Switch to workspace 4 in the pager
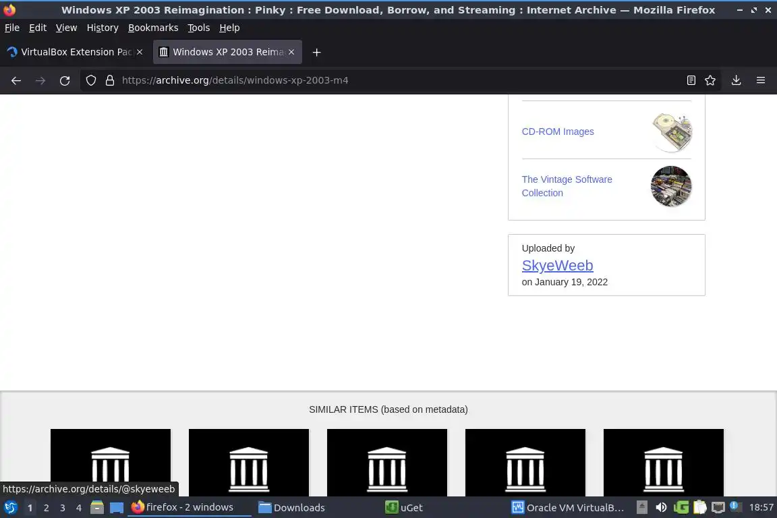The width and height of the screenshot is (777, 518). click(x=79, y=508)
